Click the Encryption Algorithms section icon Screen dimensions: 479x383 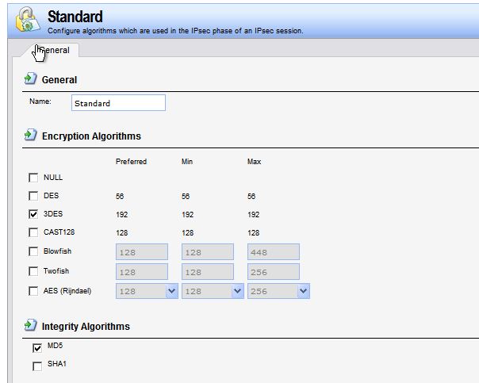(31, 136)
